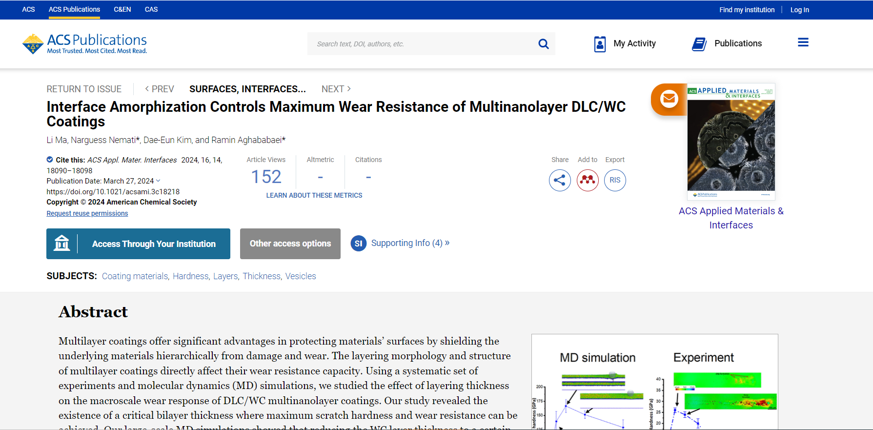
Task: Expand the Publication Date chevron
Action: pos(158,181)
